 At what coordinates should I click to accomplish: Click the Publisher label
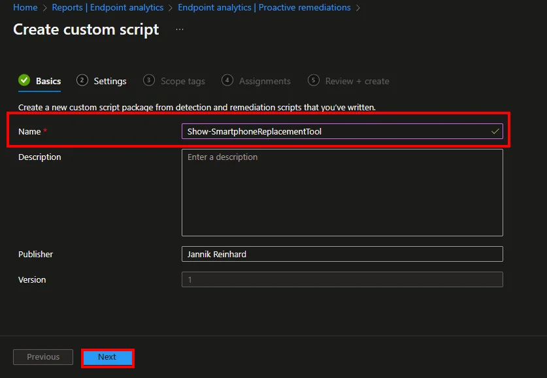[x=35, y=255]
